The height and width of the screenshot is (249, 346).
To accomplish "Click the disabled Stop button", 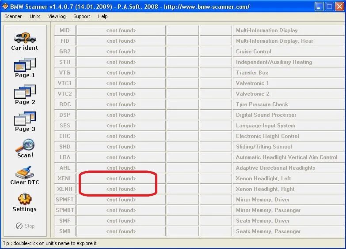I will coord(25,226).
